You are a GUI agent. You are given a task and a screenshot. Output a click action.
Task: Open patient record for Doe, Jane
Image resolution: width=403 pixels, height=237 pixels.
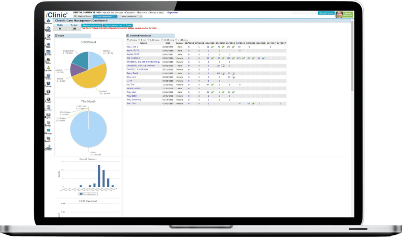click(131, 77)
